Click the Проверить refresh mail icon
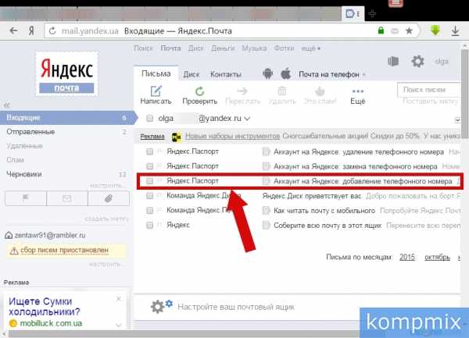469x338 pixels. (x=199, y=91)
